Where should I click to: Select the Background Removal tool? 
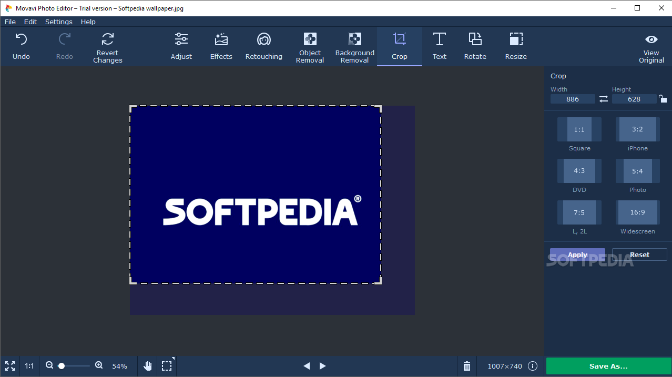tap(355, 47)
